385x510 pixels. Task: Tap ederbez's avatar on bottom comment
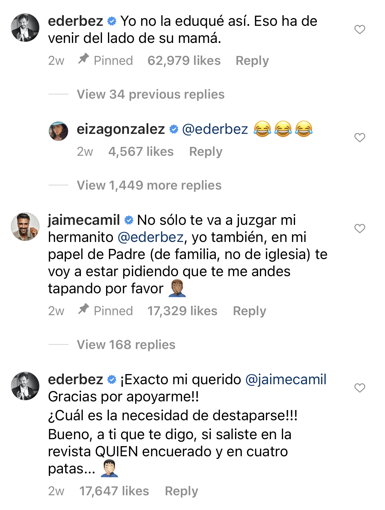tap(25, 386)
